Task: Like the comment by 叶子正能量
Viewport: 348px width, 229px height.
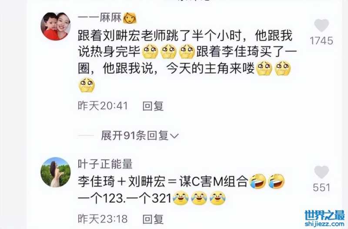Action: coord(321,172)
